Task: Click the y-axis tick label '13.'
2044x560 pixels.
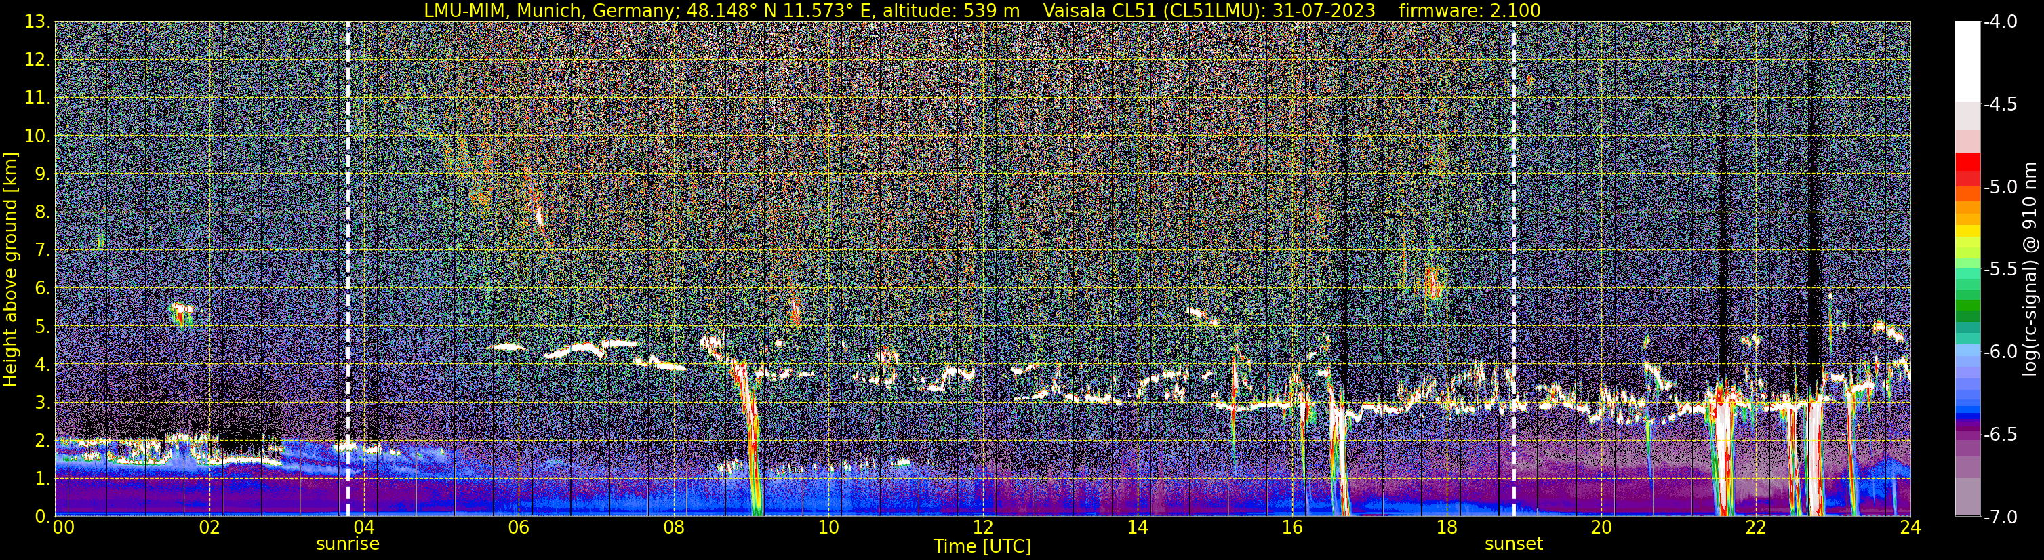Action: point(37,22)
